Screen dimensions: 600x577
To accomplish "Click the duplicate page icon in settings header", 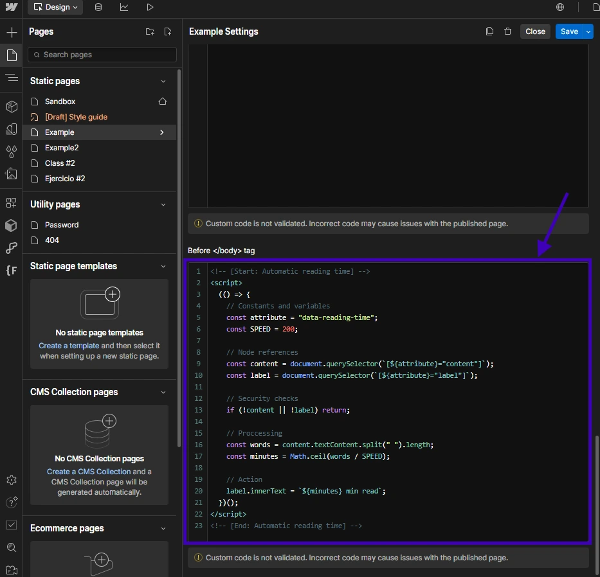I will pyautogui.click(x=489, y=31).
